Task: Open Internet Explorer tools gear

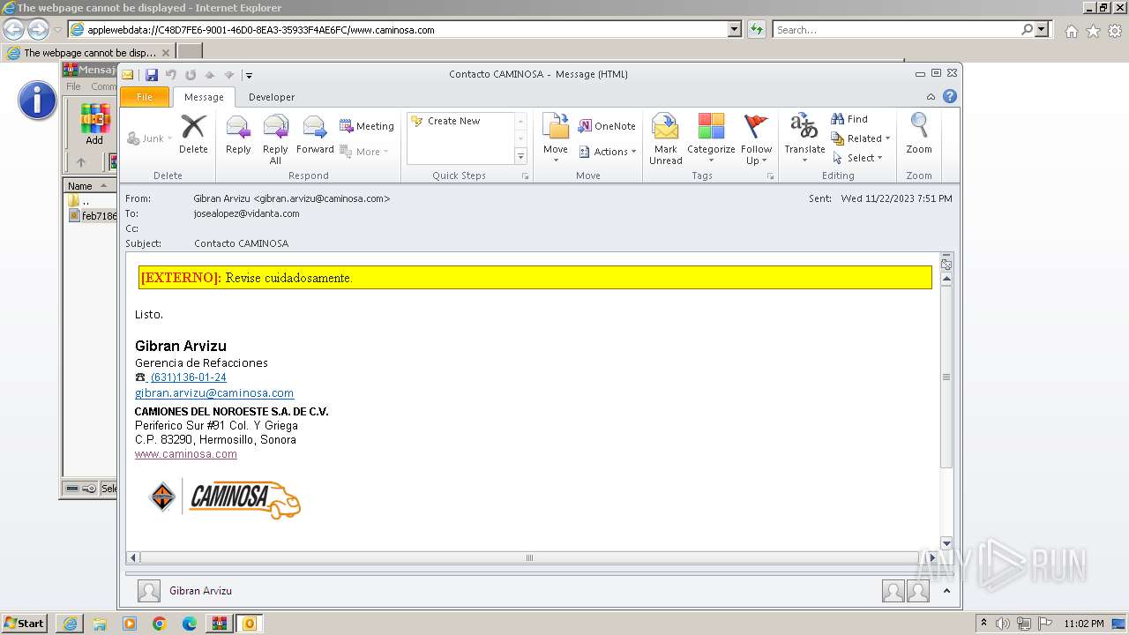Action: (1115, 31)
